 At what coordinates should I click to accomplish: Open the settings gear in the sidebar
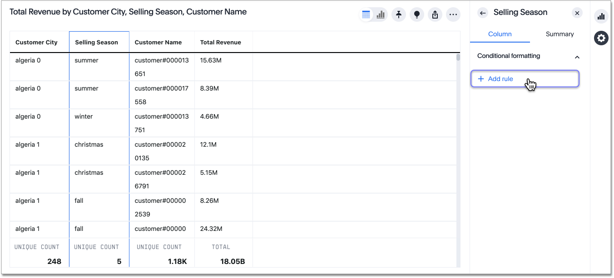click(601, 38)
